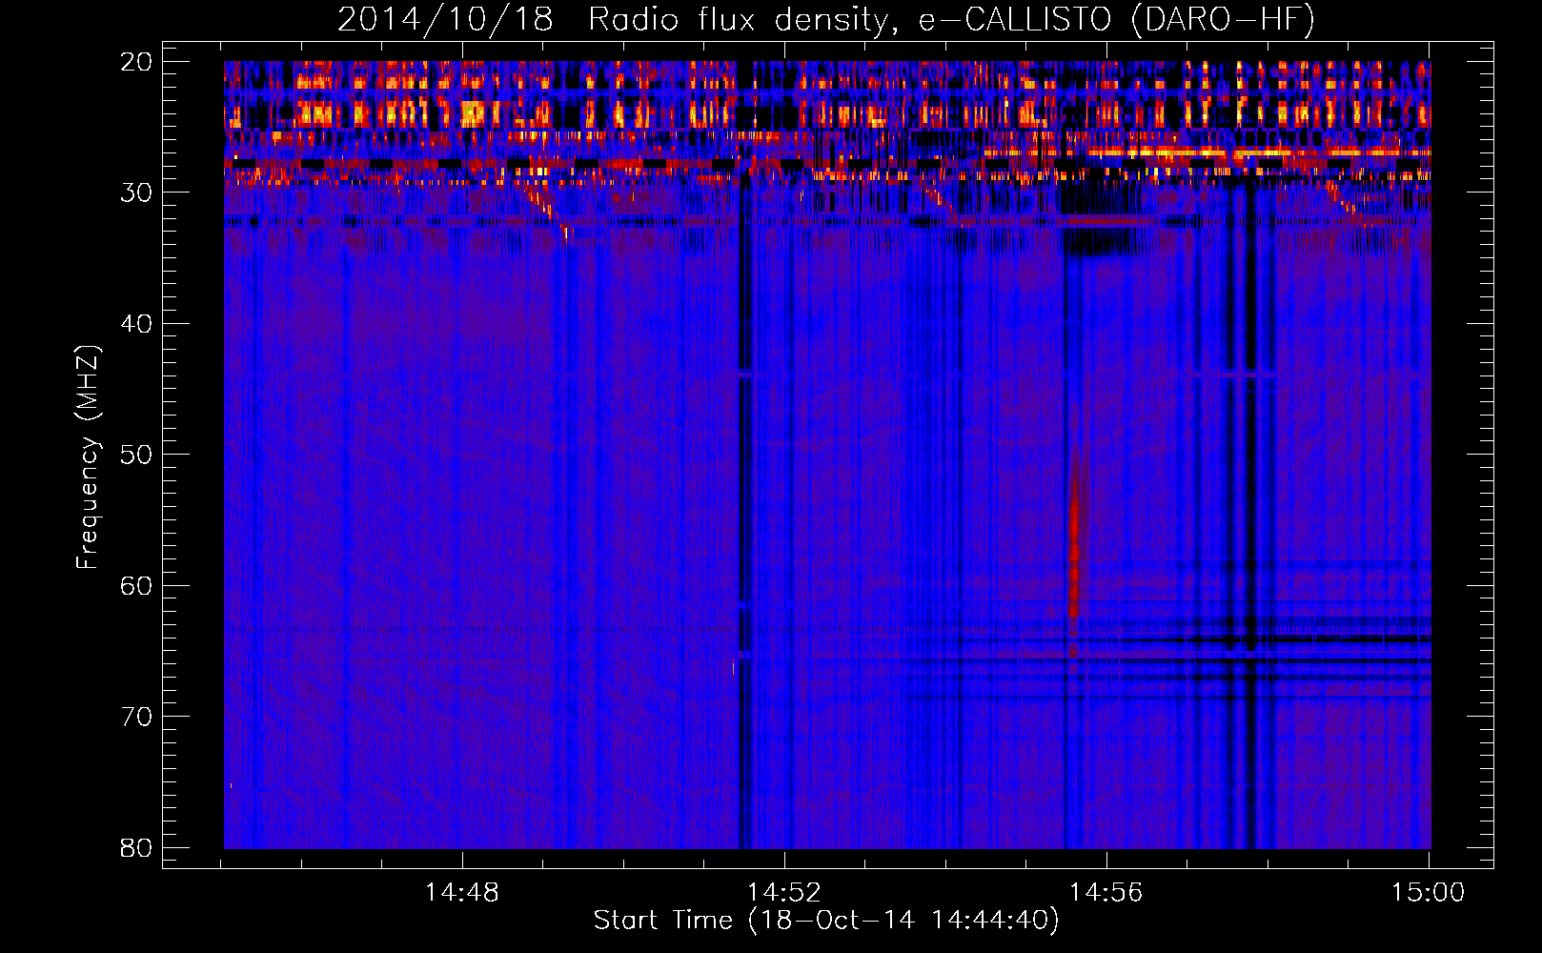Click the 30 MHz frequency tick label
Screen dimensions: 1542x953
coord(136,193)
